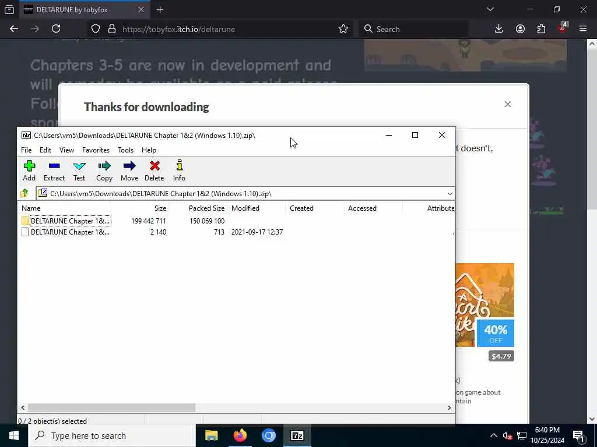Close the Thanks for downloading dialog

click(508, 104)
